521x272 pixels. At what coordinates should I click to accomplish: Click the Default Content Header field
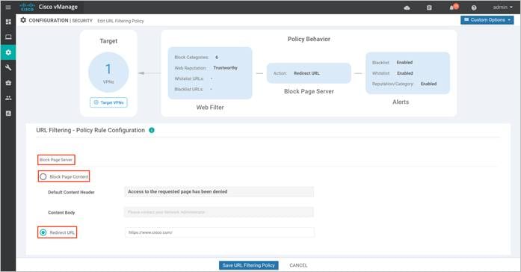coord(219,191)
